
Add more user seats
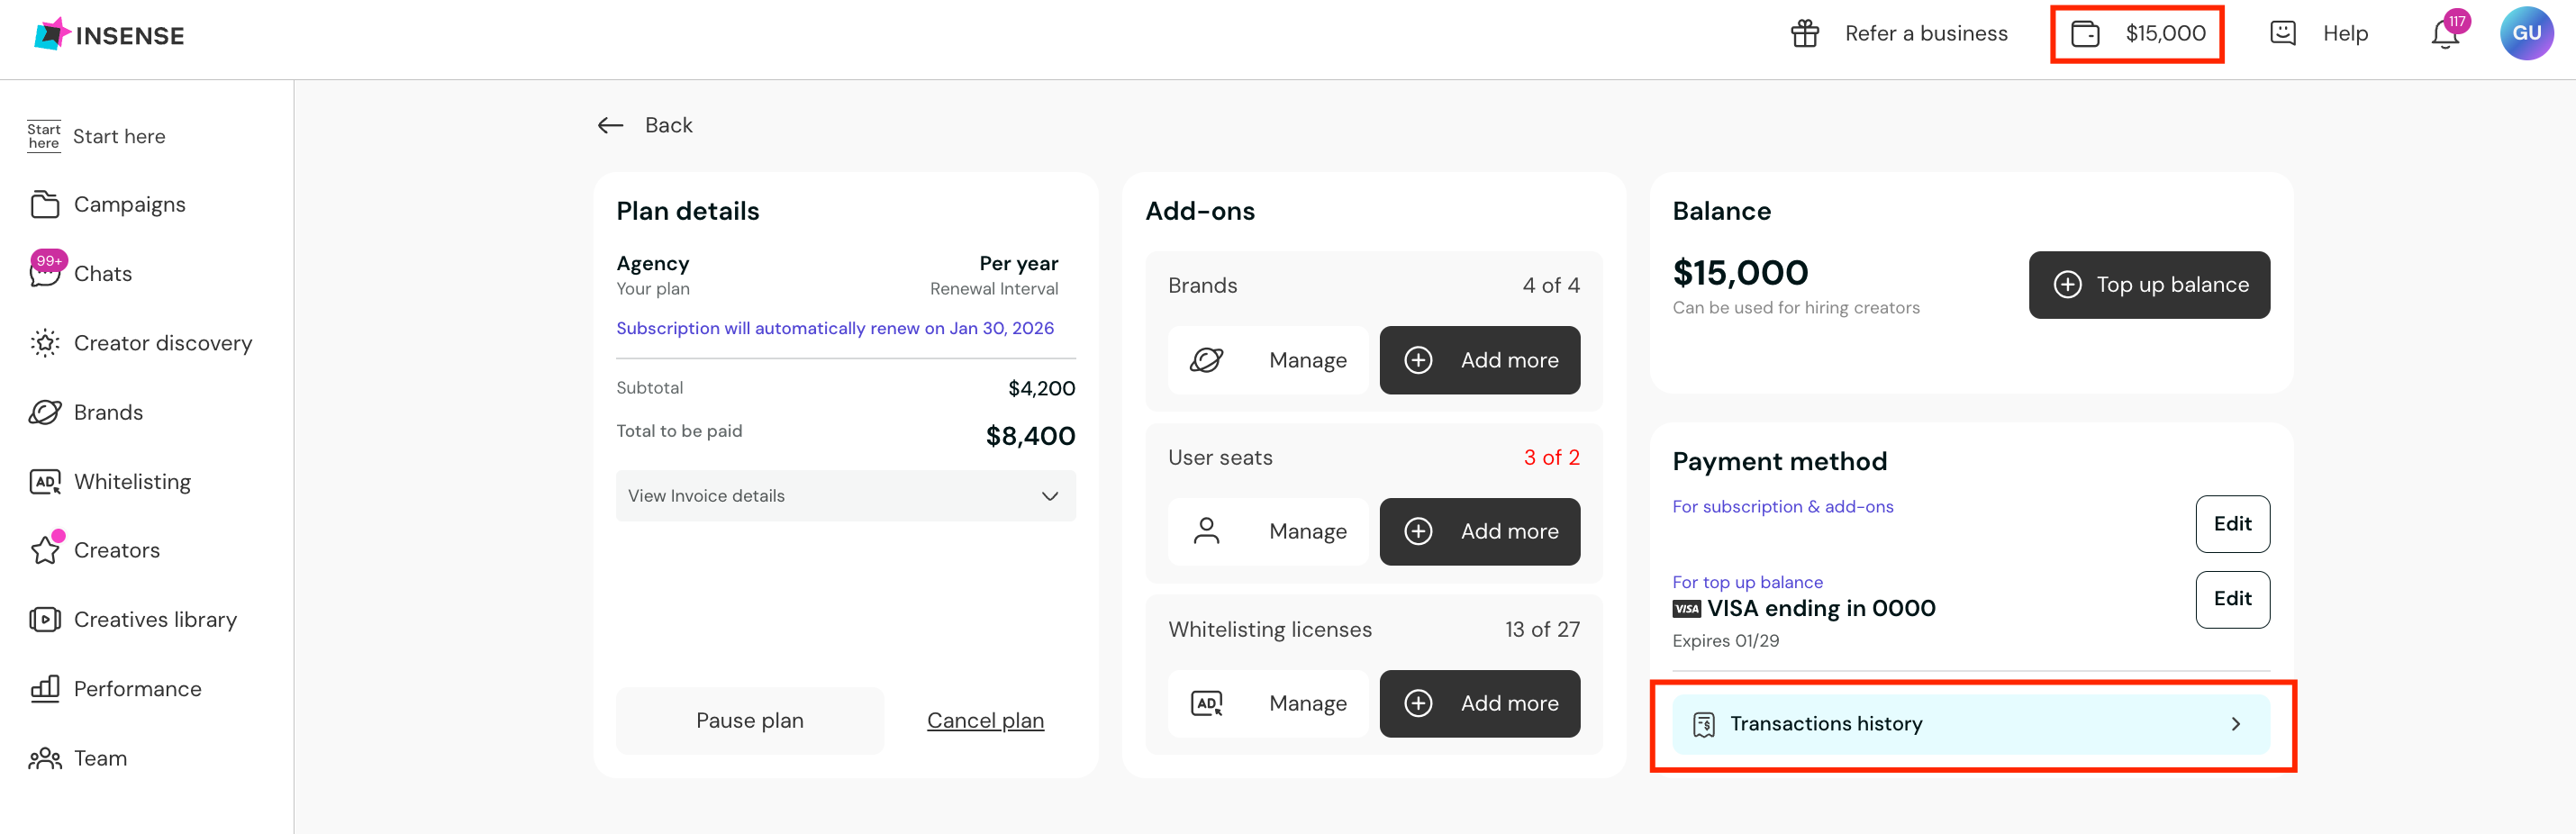pyautogui.click(x=1479, y=532)
